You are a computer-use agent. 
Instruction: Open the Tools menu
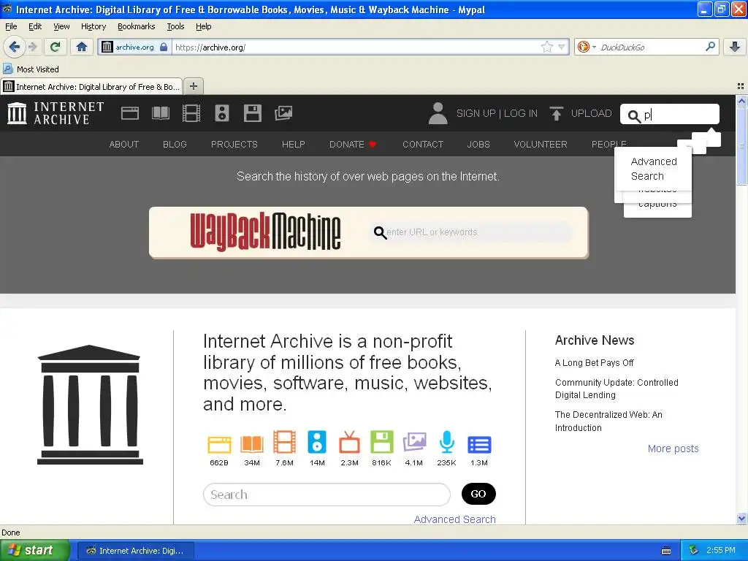click(175, 26)
